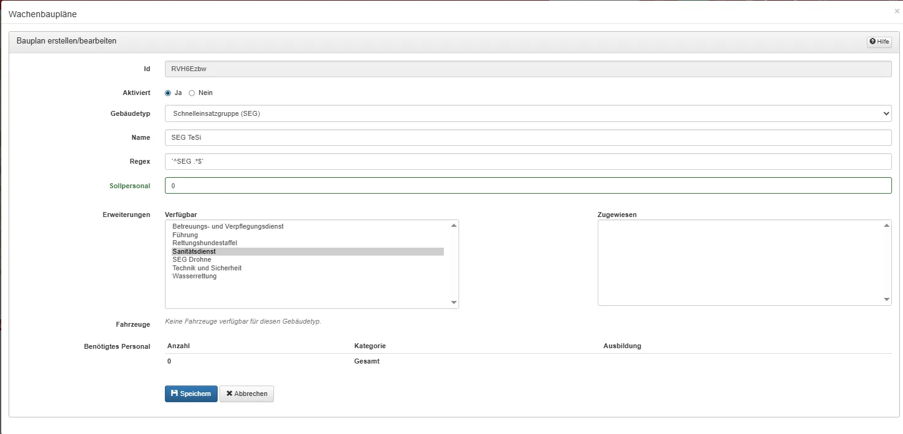Select the Nein radio button
The image size is (903, 434).
pyautogui.click(x=192, y=93)
